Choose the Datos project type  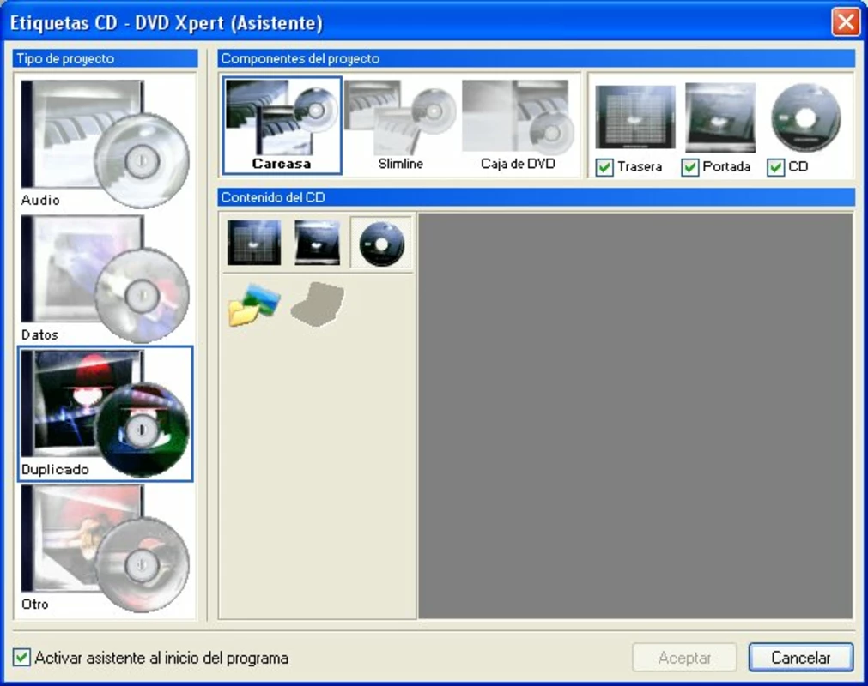click(106, 278)
